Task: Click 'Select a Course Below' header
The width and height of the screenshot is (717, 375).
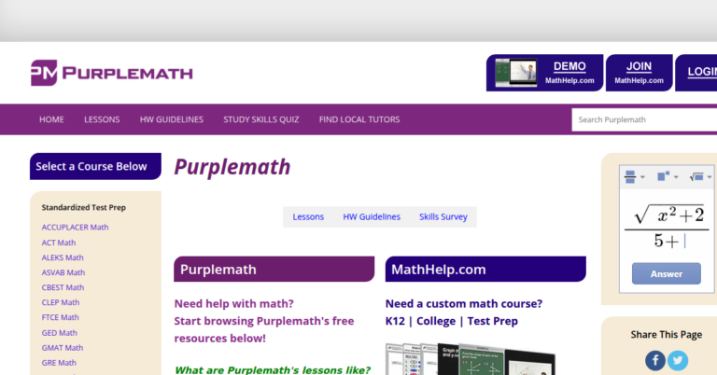Action: click(95, 166)
